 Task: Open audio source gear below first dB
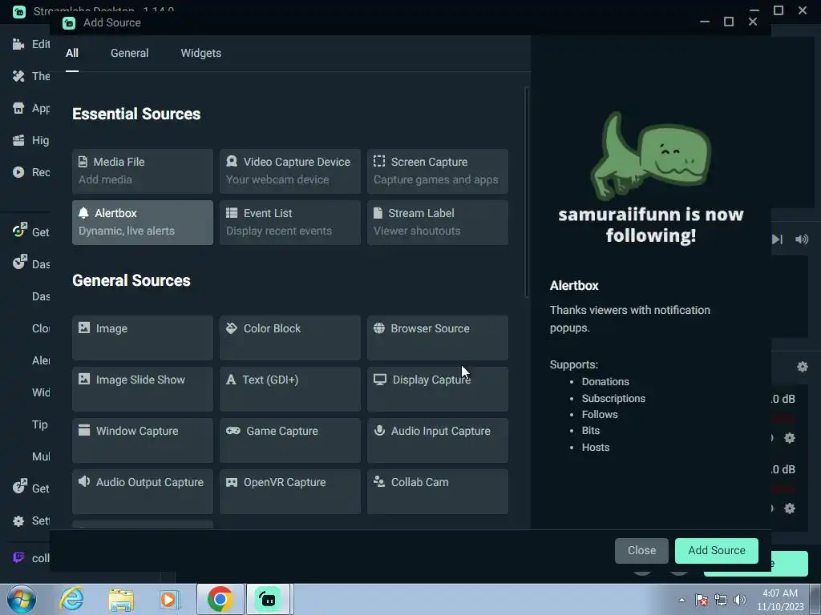pyautogui.click(x=790, y=438)
